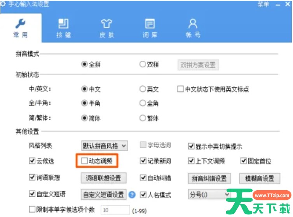Screen dimensions: 293x217
Task: Toggle the 人名模式 checkbox
Action: tap(143, 195)
